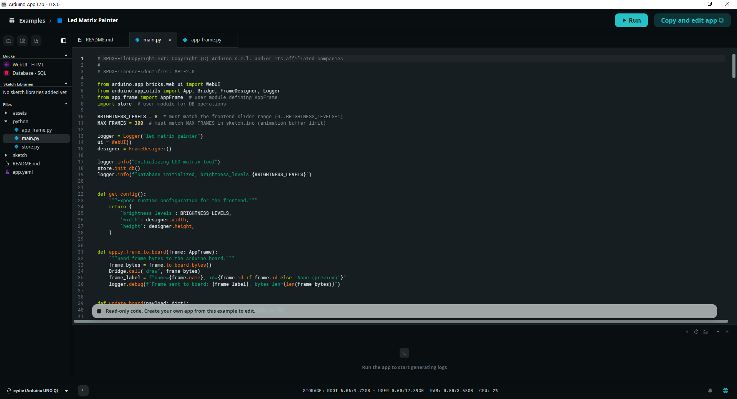Click the read-only code info icon

click(x=99, y=311)
